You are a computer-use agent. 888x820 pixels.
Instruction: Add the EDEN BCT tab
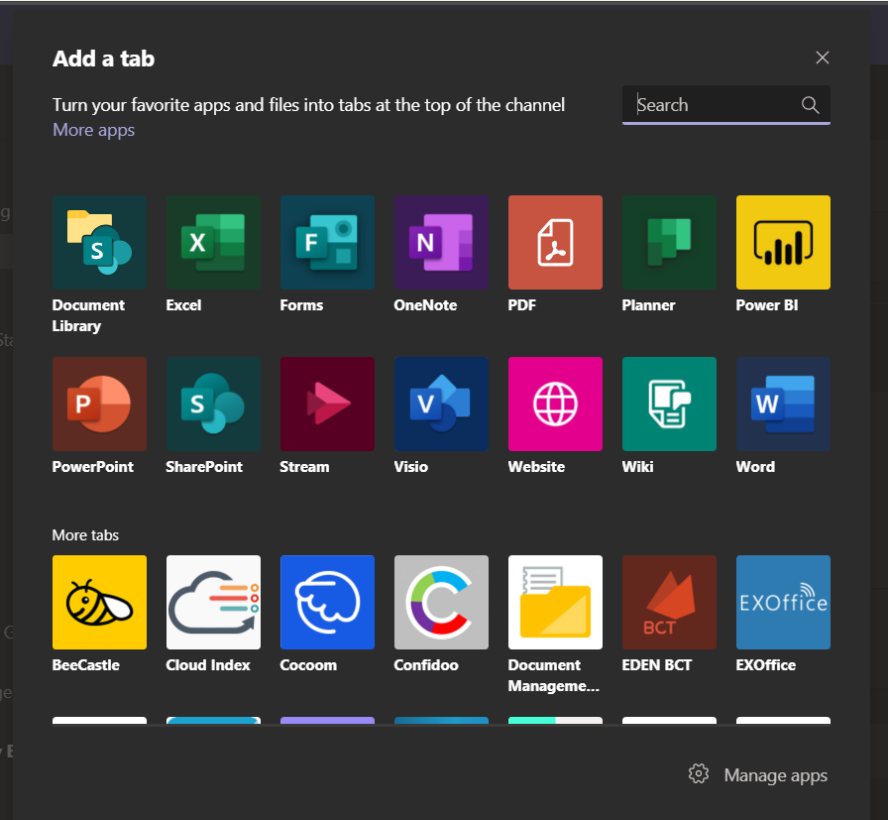pyautogui.click(x=669, y=603)
